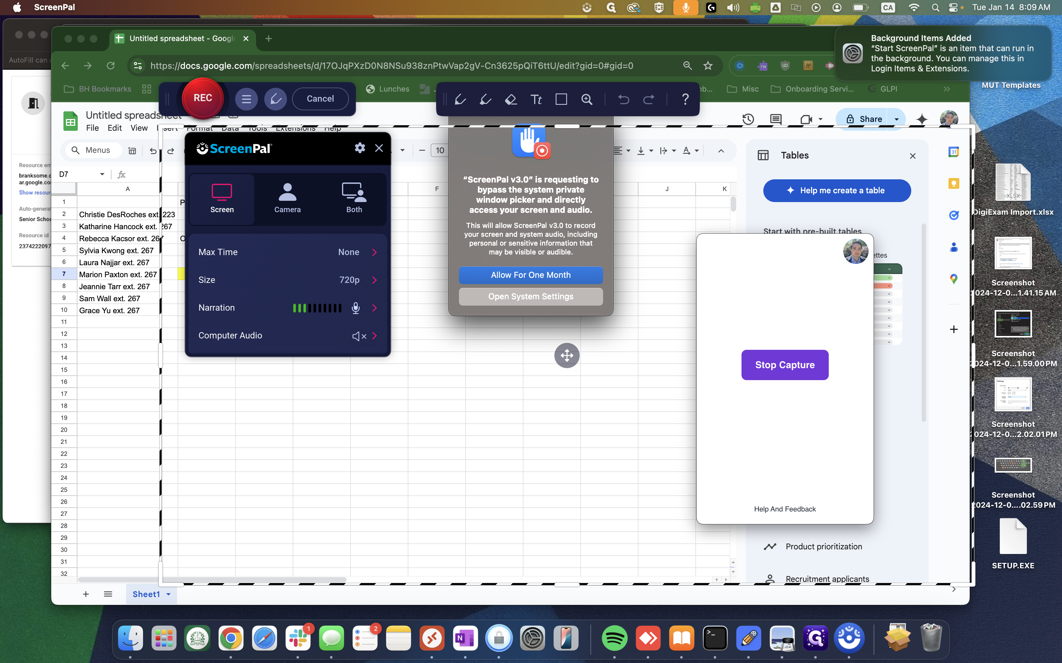Click Open System Settings button

(x=531, y=296)
